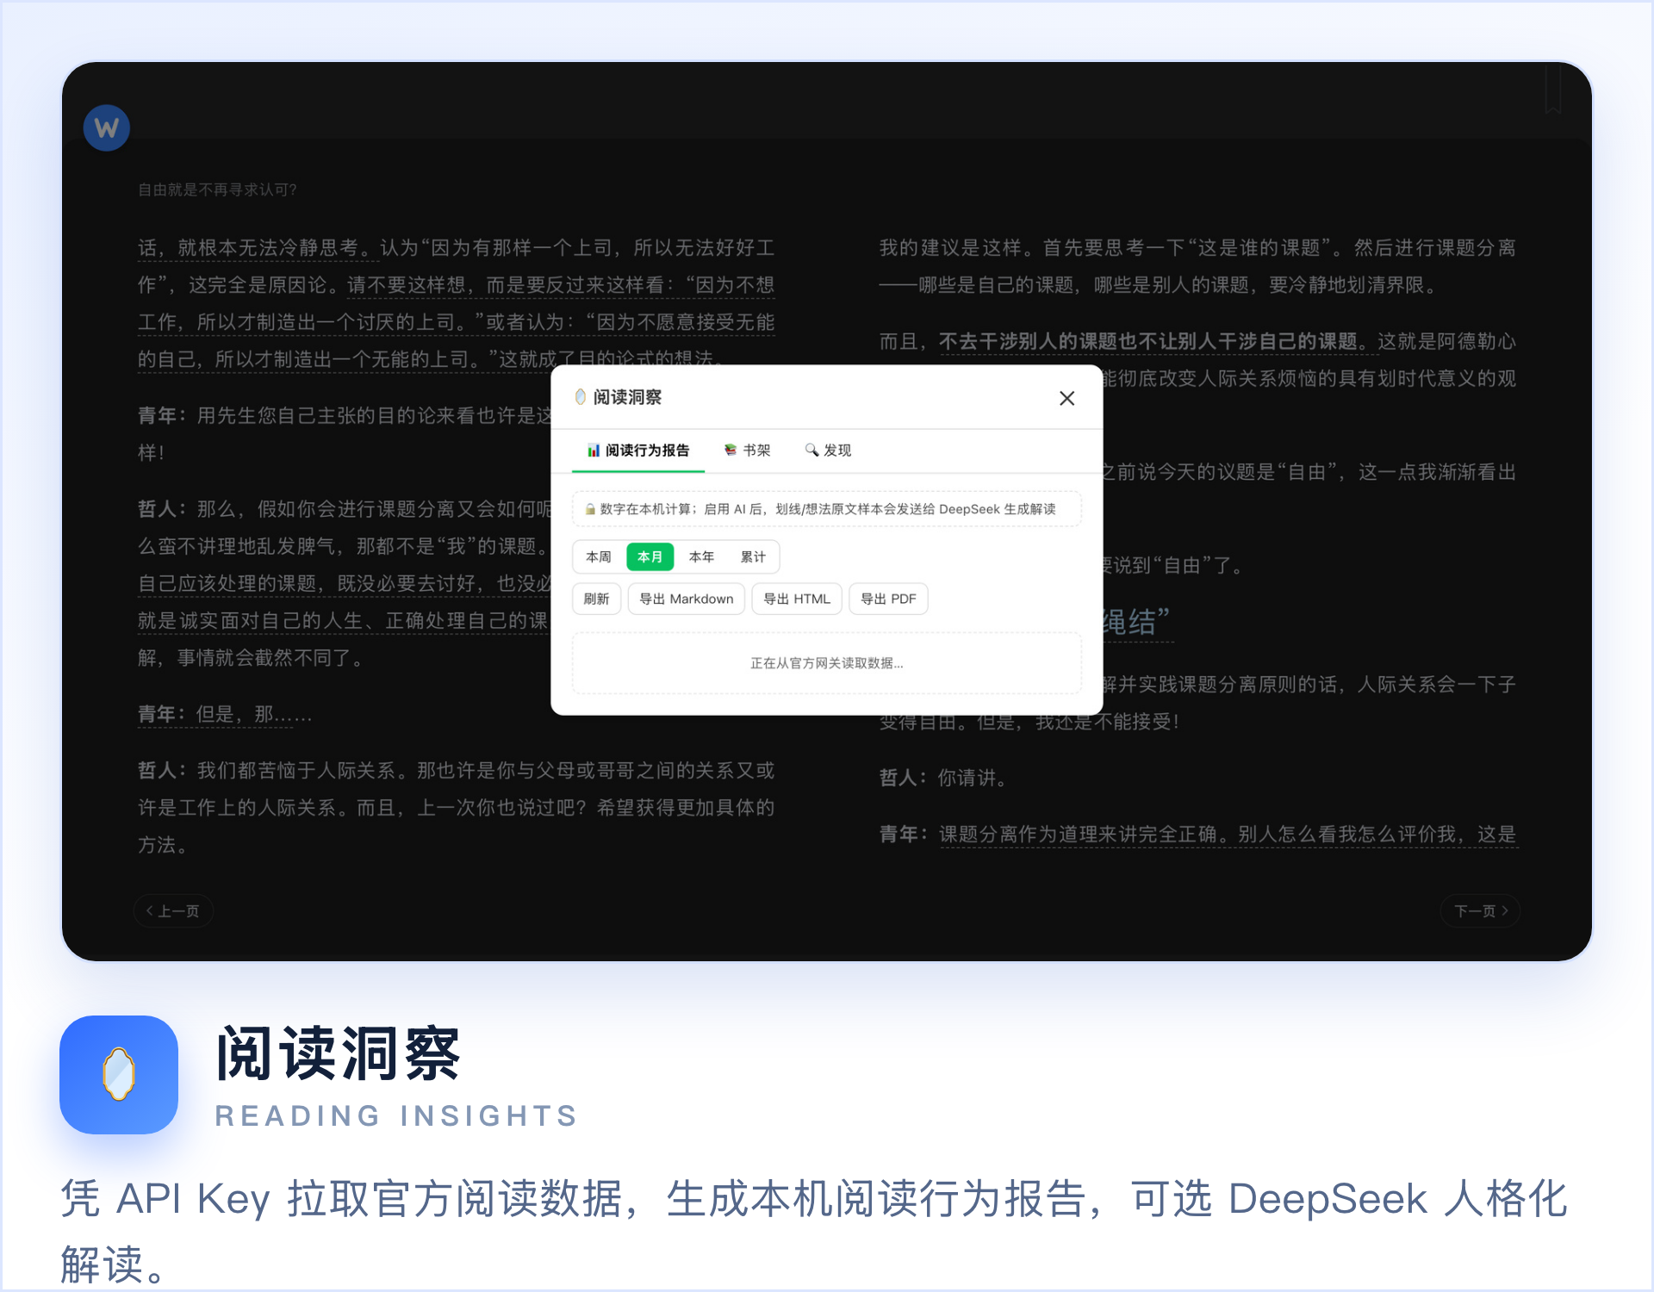1654x1292 pixels.
Task: Click the 刷新 button
Action: tap(596, 599)
